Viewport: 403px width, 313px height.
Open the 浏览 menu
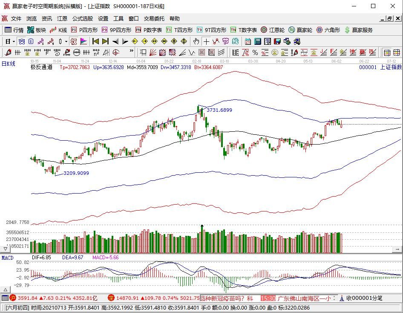[32, 18]
